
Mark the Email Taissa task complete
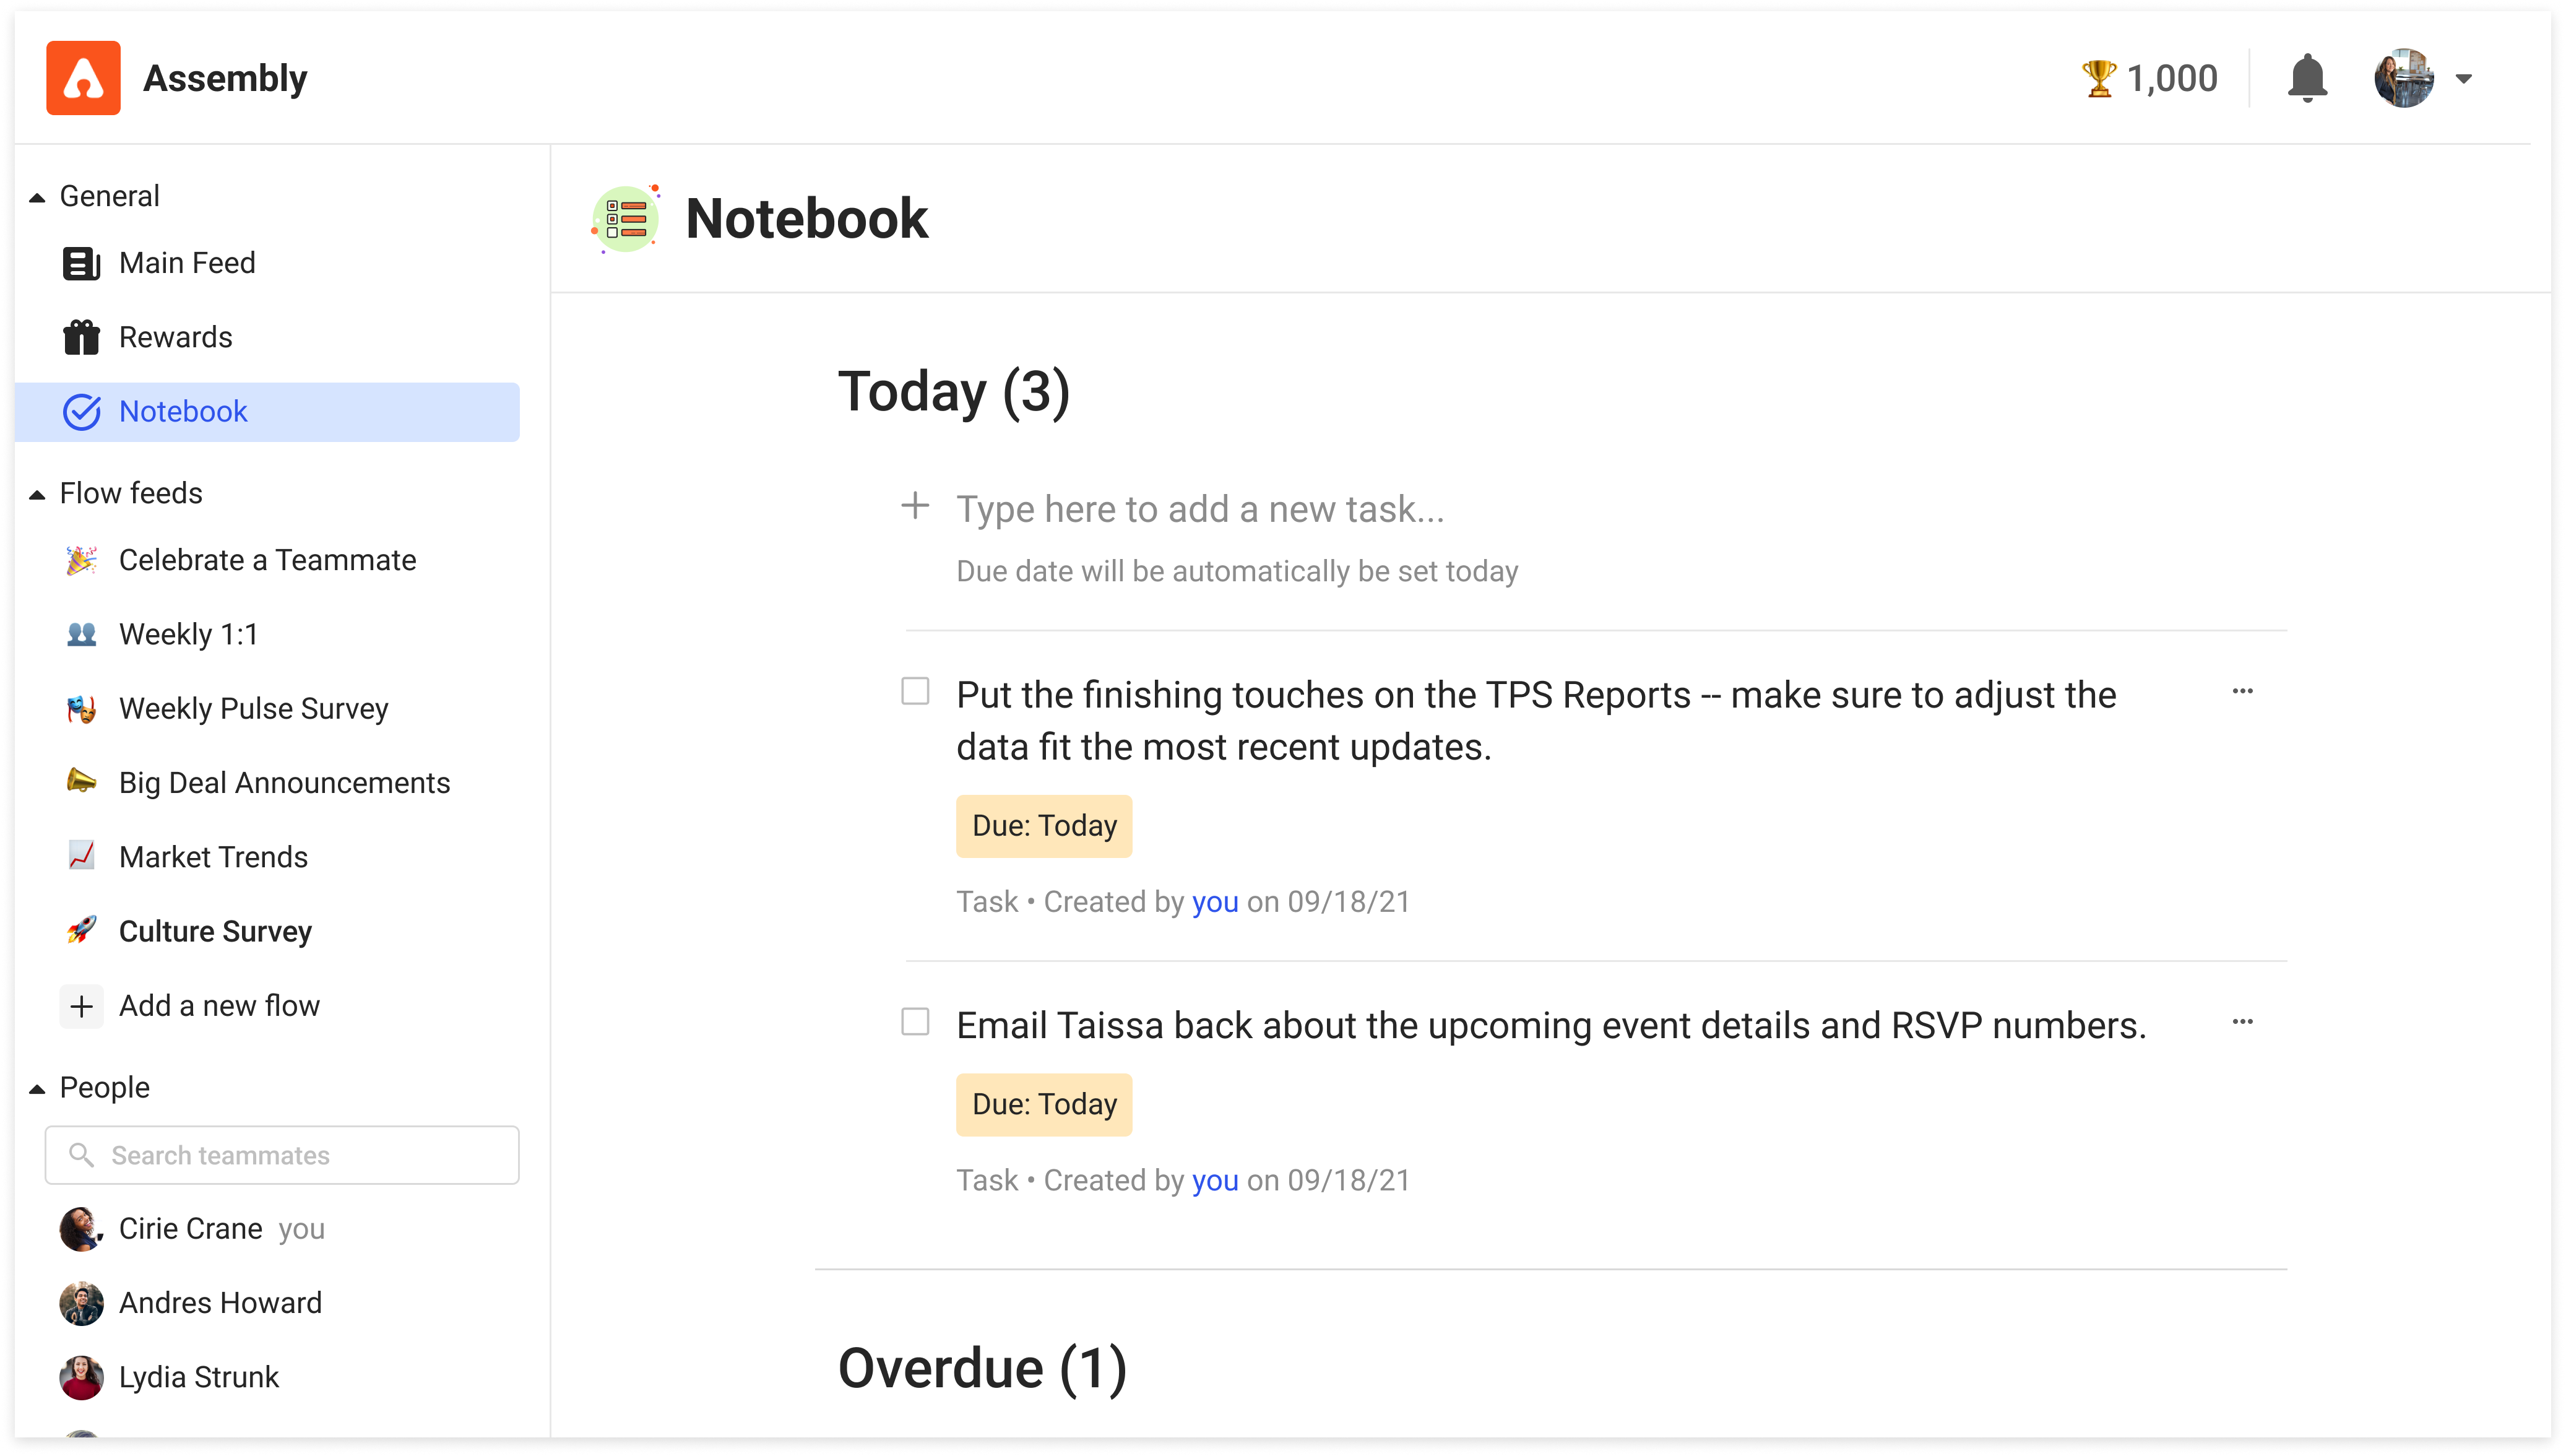[915, 1021]
